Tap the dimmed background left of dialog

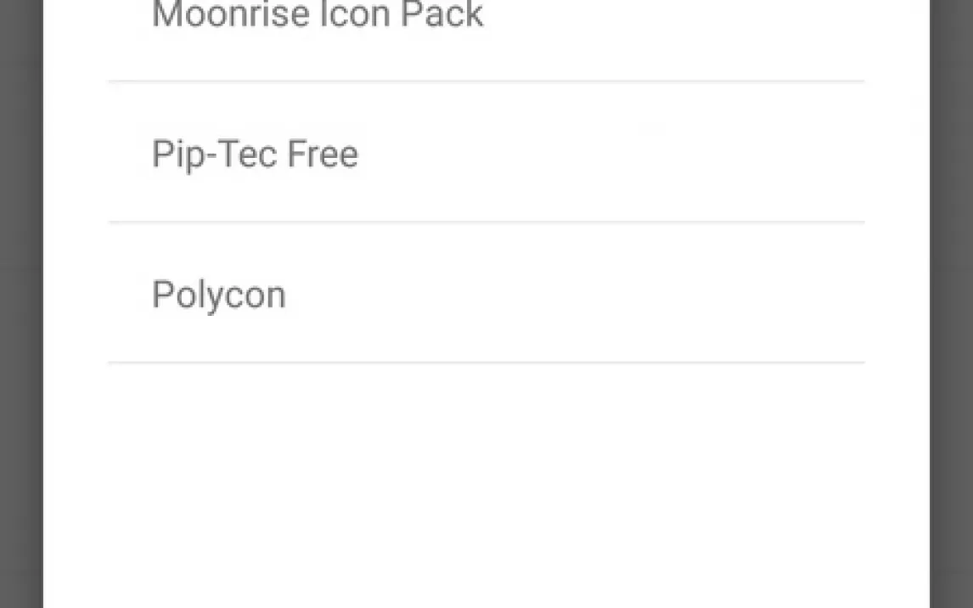21,304
